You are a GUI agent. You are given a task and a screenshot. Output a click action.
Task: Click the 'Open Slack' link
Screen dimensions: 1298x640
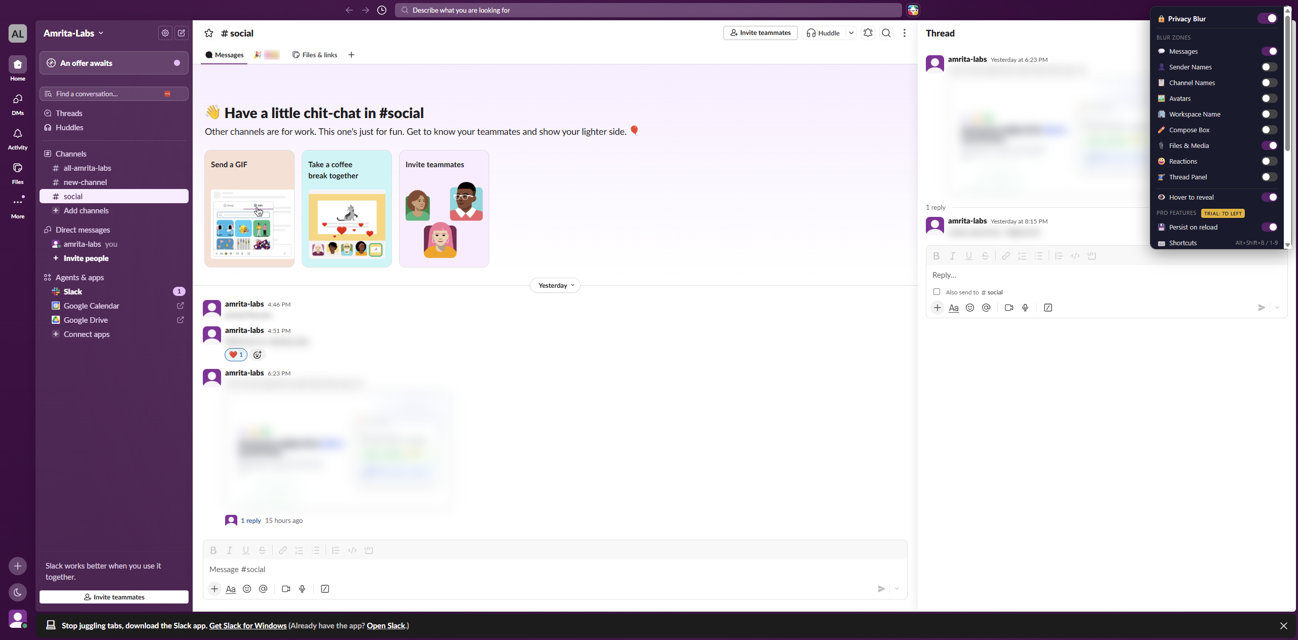tap(386, 626)
